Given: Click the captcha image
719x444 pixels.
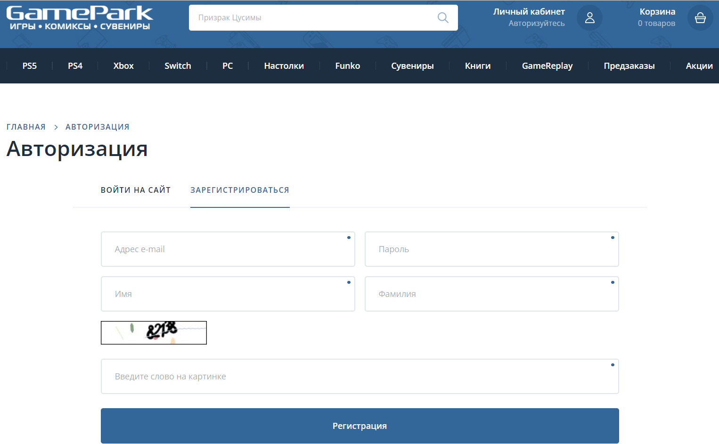Looking at the screenshot, I should pyautogui.click(x=154, y=333).
